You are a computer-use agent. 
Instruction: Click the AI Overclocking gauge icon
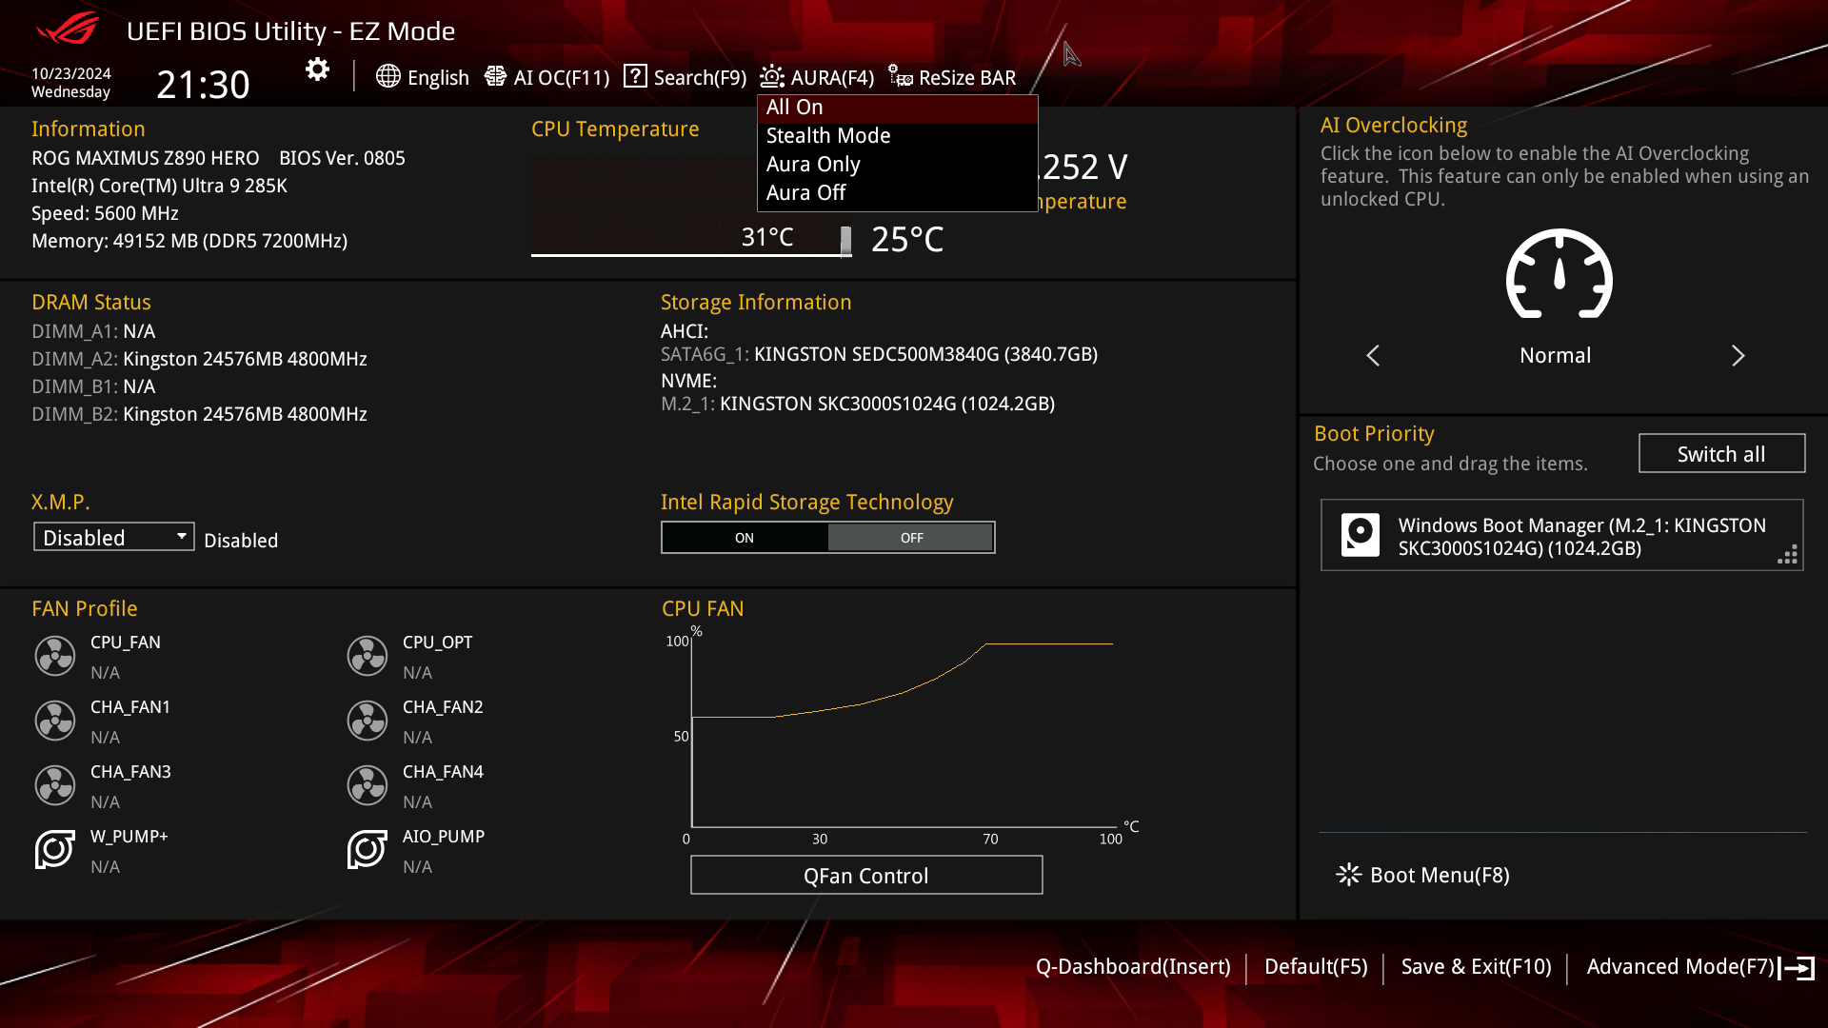(1559, 274)
